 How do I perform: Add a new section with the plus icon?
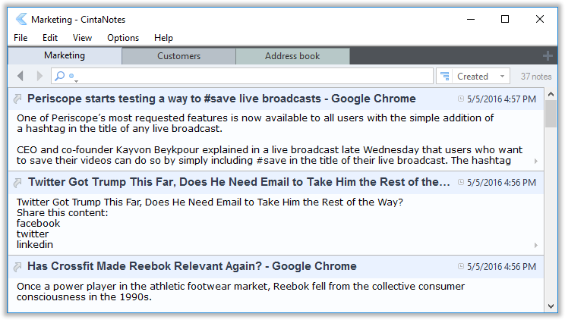click(548, 56)
